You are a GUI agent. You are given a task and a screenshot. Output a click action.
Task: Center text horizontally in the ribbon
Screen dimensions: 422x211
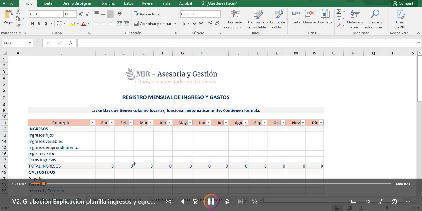103,23
